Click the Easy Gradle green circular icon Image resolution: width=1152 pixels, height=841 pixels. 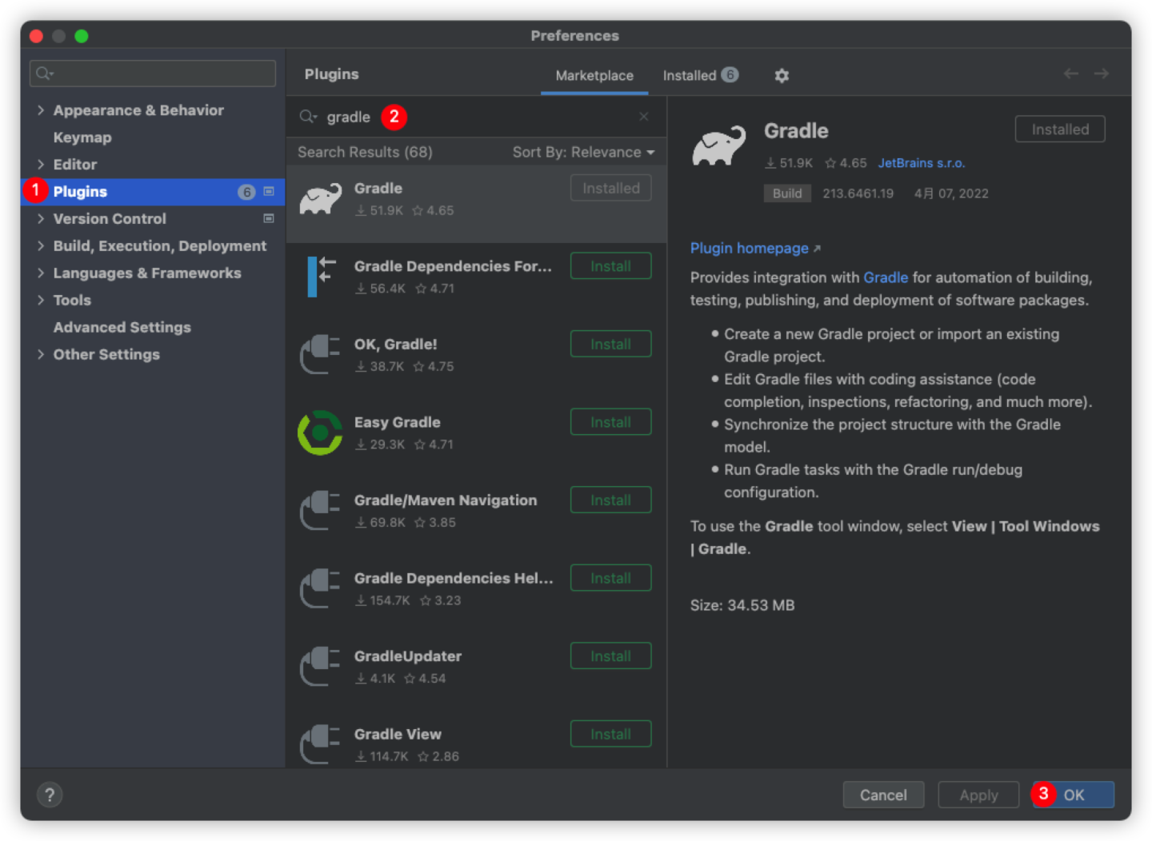coord(320,432)
